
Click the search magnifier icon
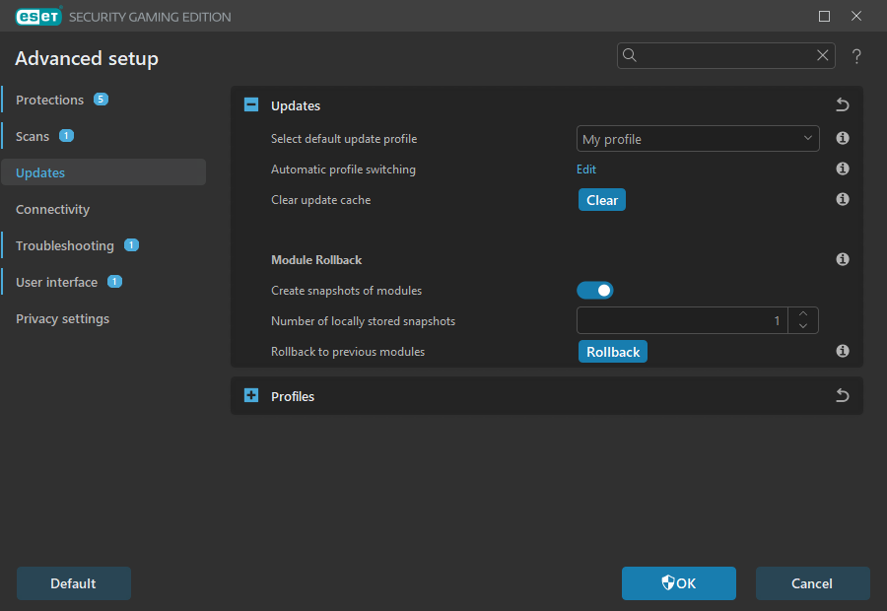(630, 55)
